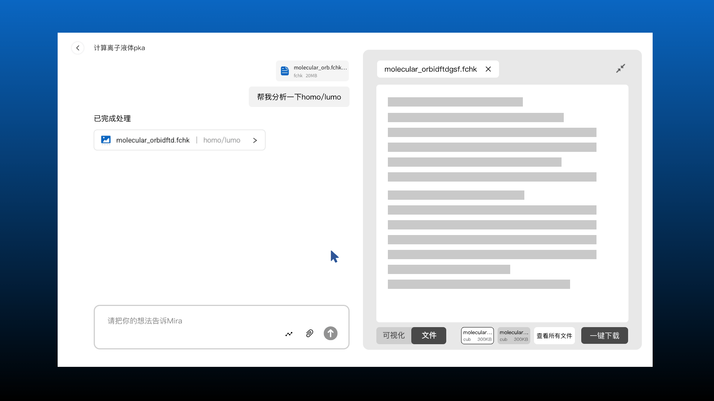Image resolution: width=714 pixels, height=401 pixels.
Task: Close the molecular_orbidftdgsf.fchk tab
Action: pos(488,69)
